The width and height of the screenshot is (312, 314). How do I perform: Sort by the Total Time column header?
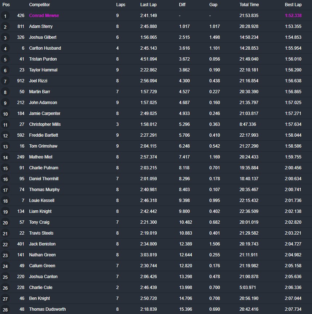pos(249,5)
